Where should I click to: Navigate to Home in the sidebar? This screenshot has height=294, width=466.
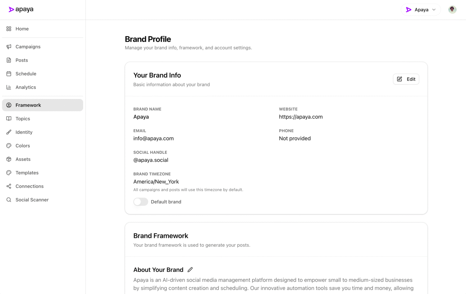coord(22,29)
